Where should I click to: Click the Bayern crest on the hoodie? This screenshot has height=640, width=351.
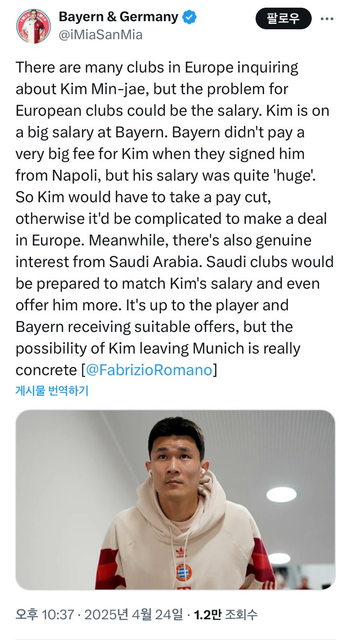coord(184,572)
